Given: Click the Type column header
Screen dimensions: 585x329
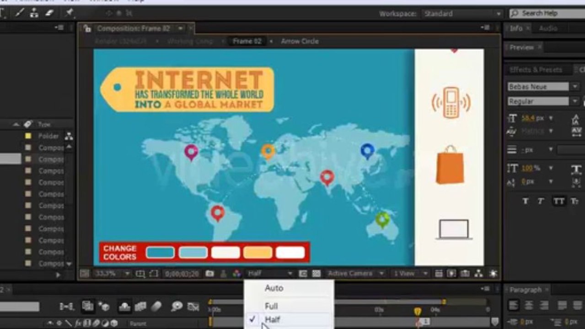Looking at the screenshot, I should click(x=44, y=124).
